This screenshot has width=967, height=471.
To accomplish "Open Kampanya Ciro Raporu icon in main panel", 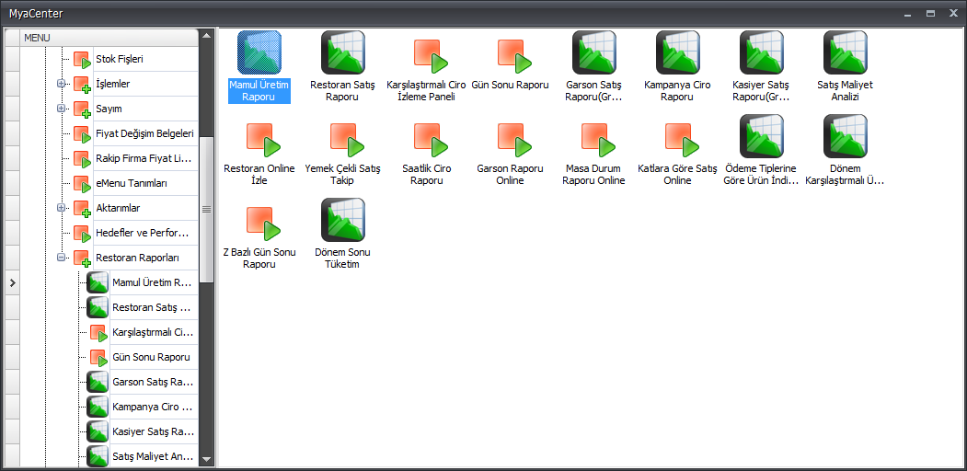I will point(678,53).
